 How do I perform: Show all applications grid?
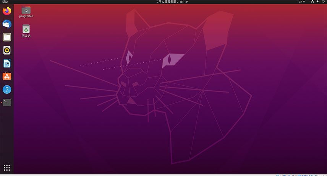coord(7,168)
